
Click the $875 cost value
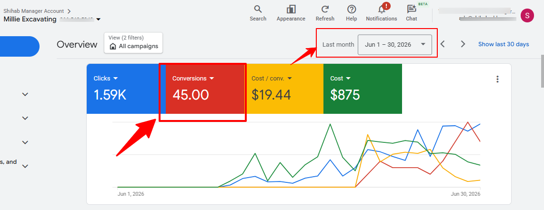345,95
